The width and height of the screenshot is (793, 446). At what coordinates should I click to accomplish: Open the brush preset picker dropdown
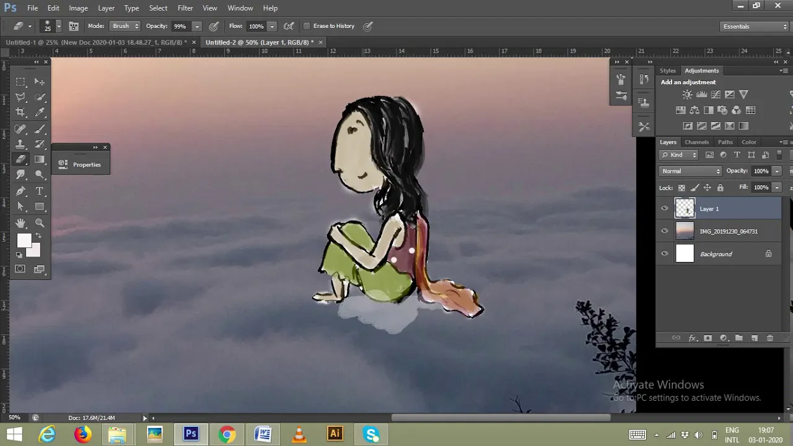coord(59,26)
